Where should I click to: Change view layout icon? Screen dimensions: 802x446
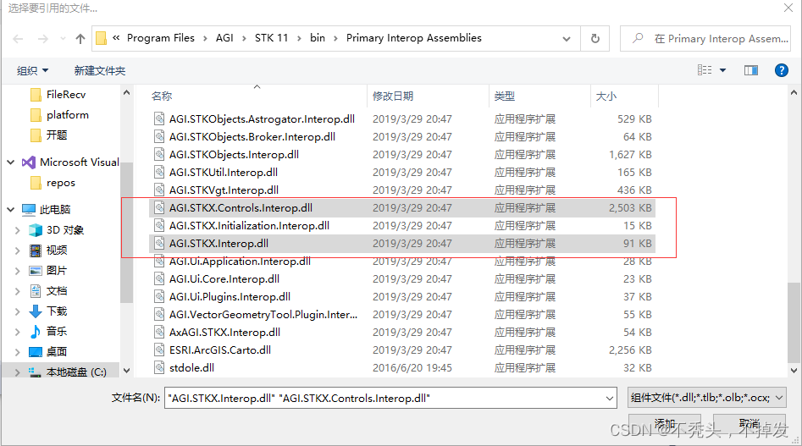click(x=705, y=70)
